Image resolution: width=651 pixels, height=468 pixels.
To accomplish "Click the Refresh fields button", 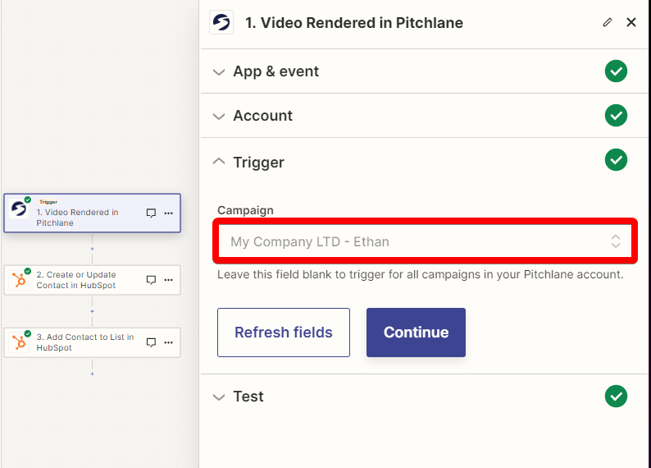I will click(x=284, y=333).
